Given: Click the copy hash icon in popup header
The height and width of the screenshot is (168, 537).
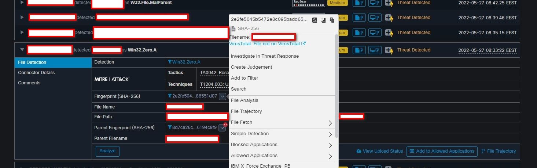Looking at the screenshot, I should click(332, 20).
